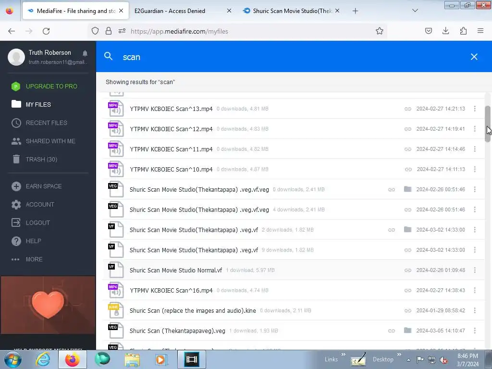Open Firefox extensions icon
Image resolution: width=492 pixels, height=369 pixels.
click(x=463, y=31)
